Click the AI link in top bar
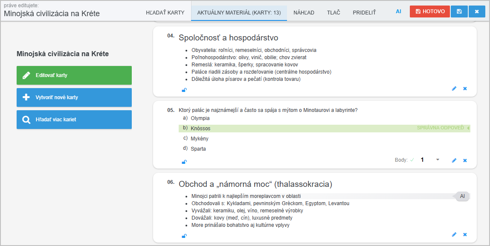The height and width of the screenshot is (246, 490). coord(398,11)
